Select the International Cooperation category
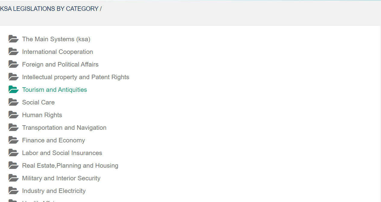 click(x=58, y=52)
